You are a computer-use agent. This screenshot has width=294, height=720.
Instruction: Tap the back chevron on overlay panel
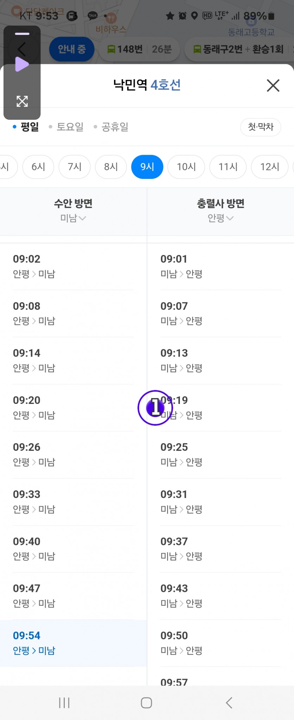click(x=21, y=49)
